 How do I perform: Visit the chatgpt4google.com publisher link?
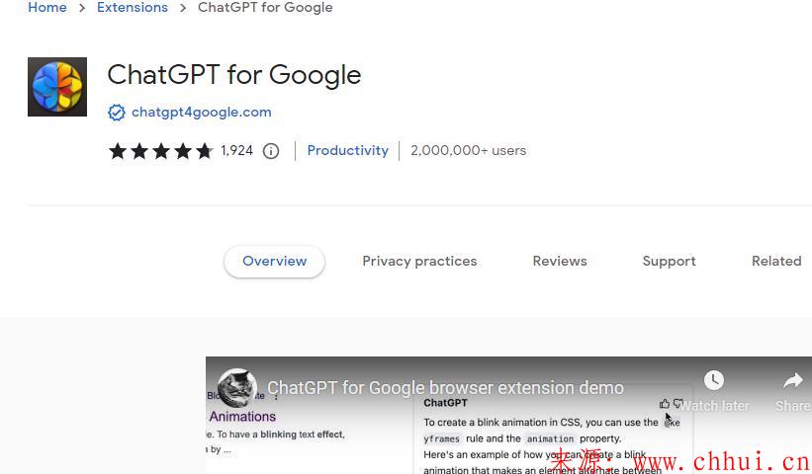[202, 113]
